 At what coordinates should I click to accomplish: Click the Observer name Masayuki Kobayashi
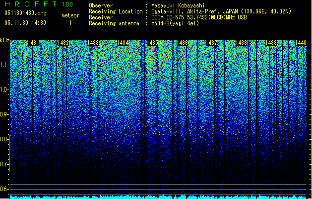coord(178,6)
